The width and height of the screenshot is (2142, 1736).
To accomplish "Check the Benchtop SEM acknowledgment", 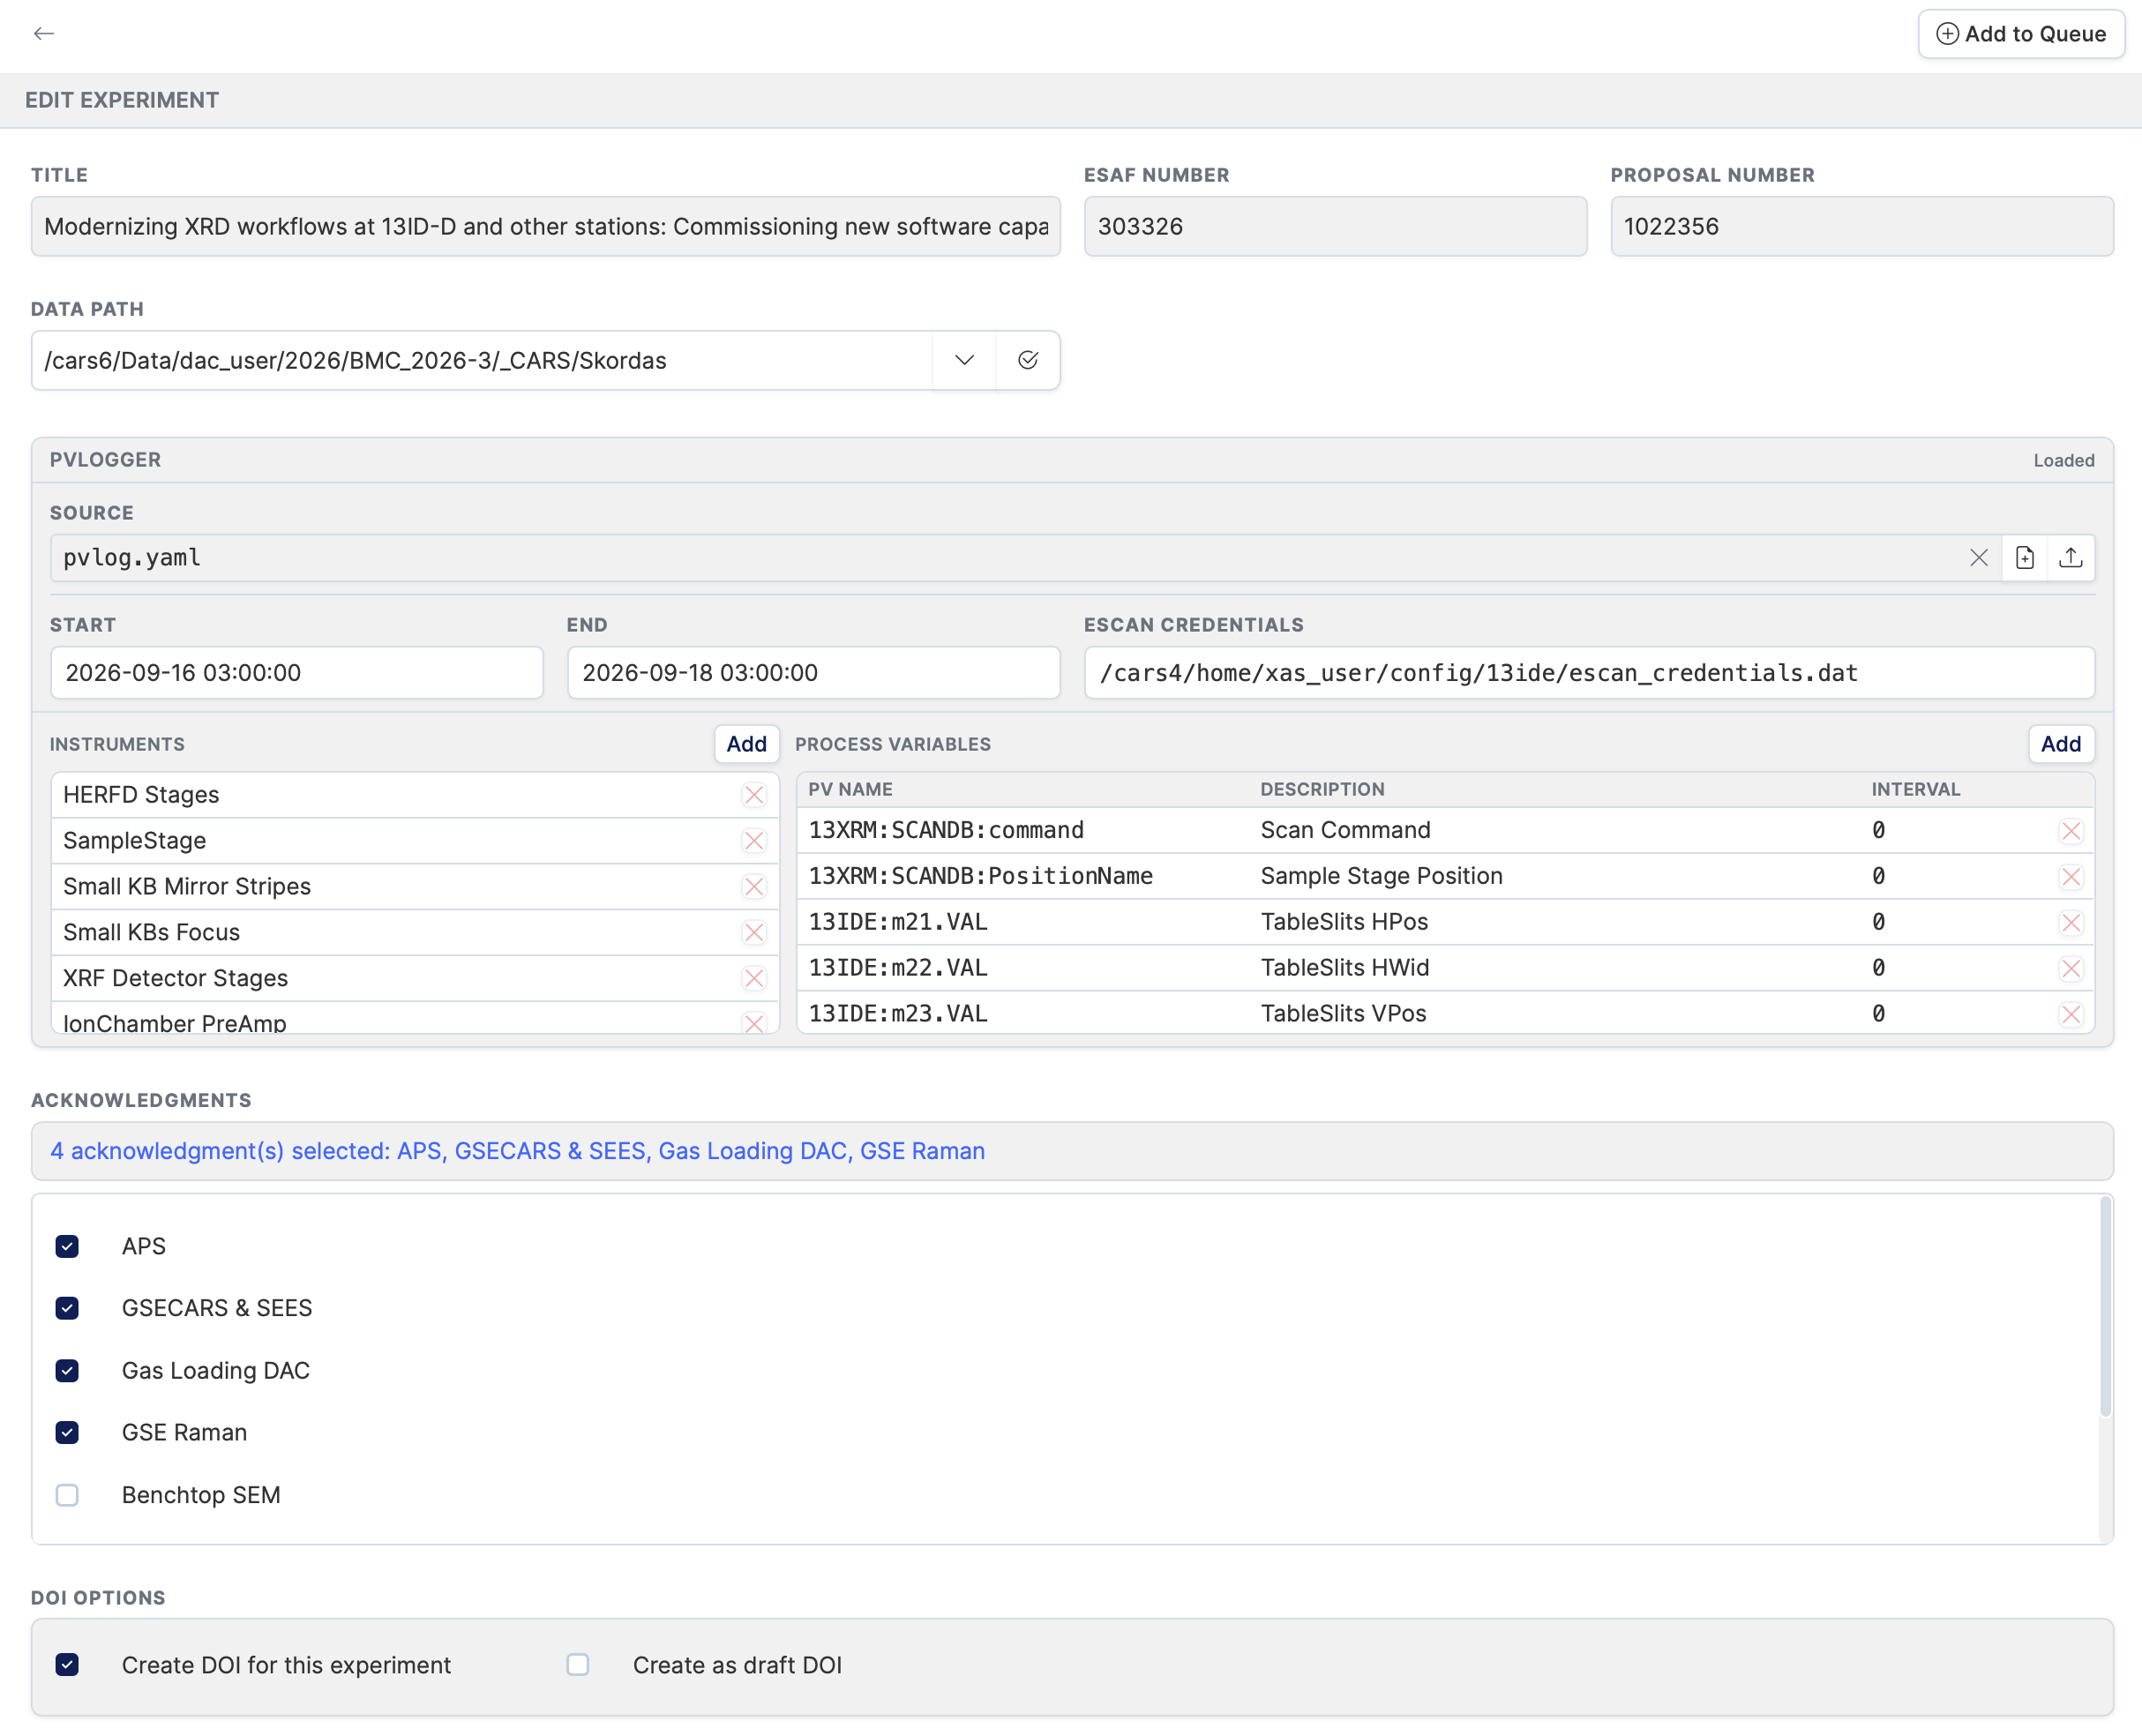I will [67, 1495].
